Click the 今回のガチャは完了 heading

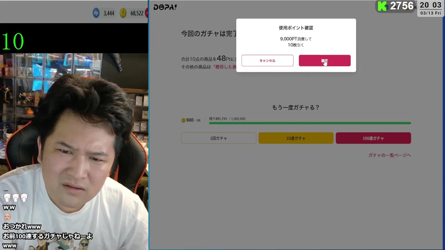tap(209, 34)
